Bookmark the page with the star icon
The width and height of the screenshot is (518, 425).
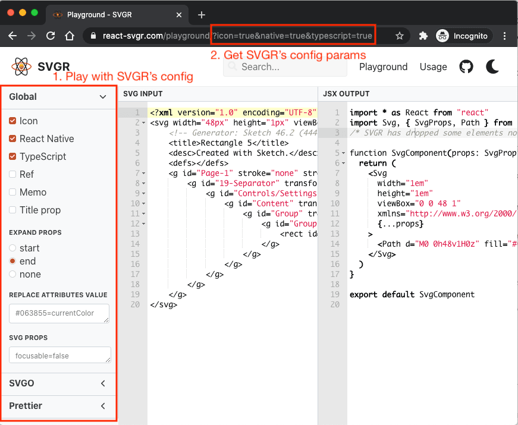(x=400, y=36)
